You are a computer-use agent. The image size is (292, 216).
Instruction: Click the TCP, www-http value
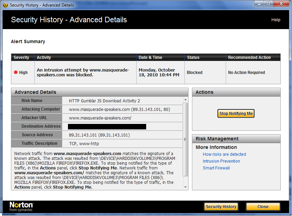pos(84,143)
